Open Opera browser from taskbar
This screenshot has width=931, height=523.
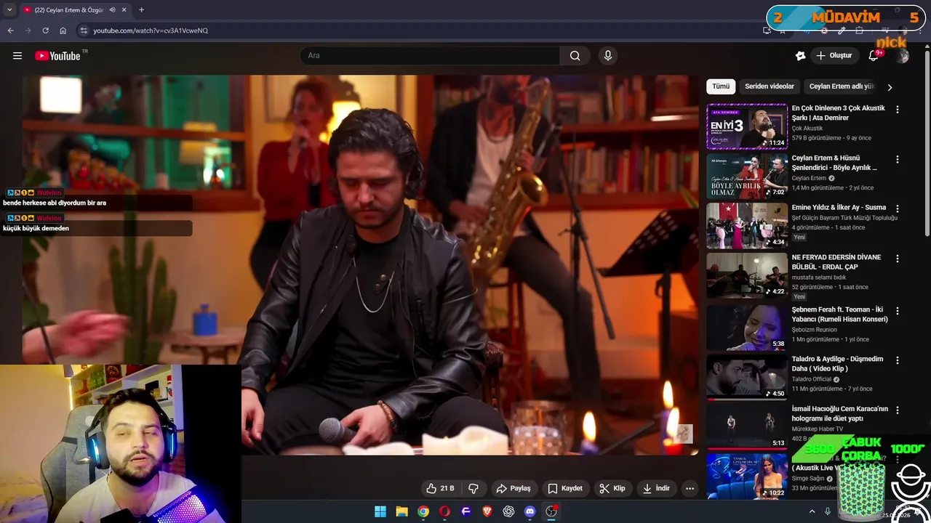click(444, 511)
